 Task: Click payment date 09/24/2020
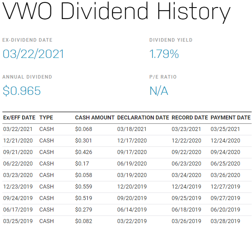225,152
